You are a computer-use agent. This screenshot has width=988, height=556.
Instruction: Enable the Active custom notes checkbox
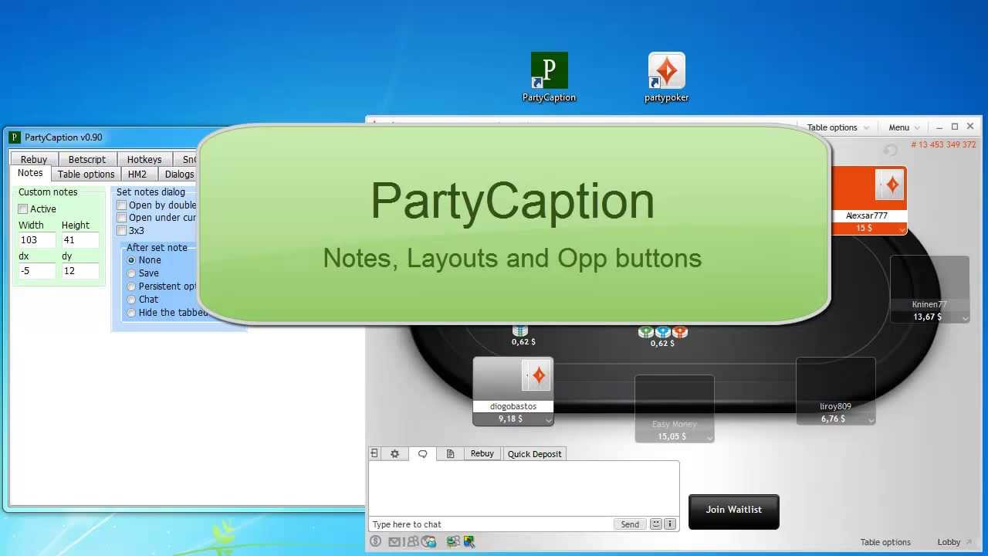coord(23,209)
